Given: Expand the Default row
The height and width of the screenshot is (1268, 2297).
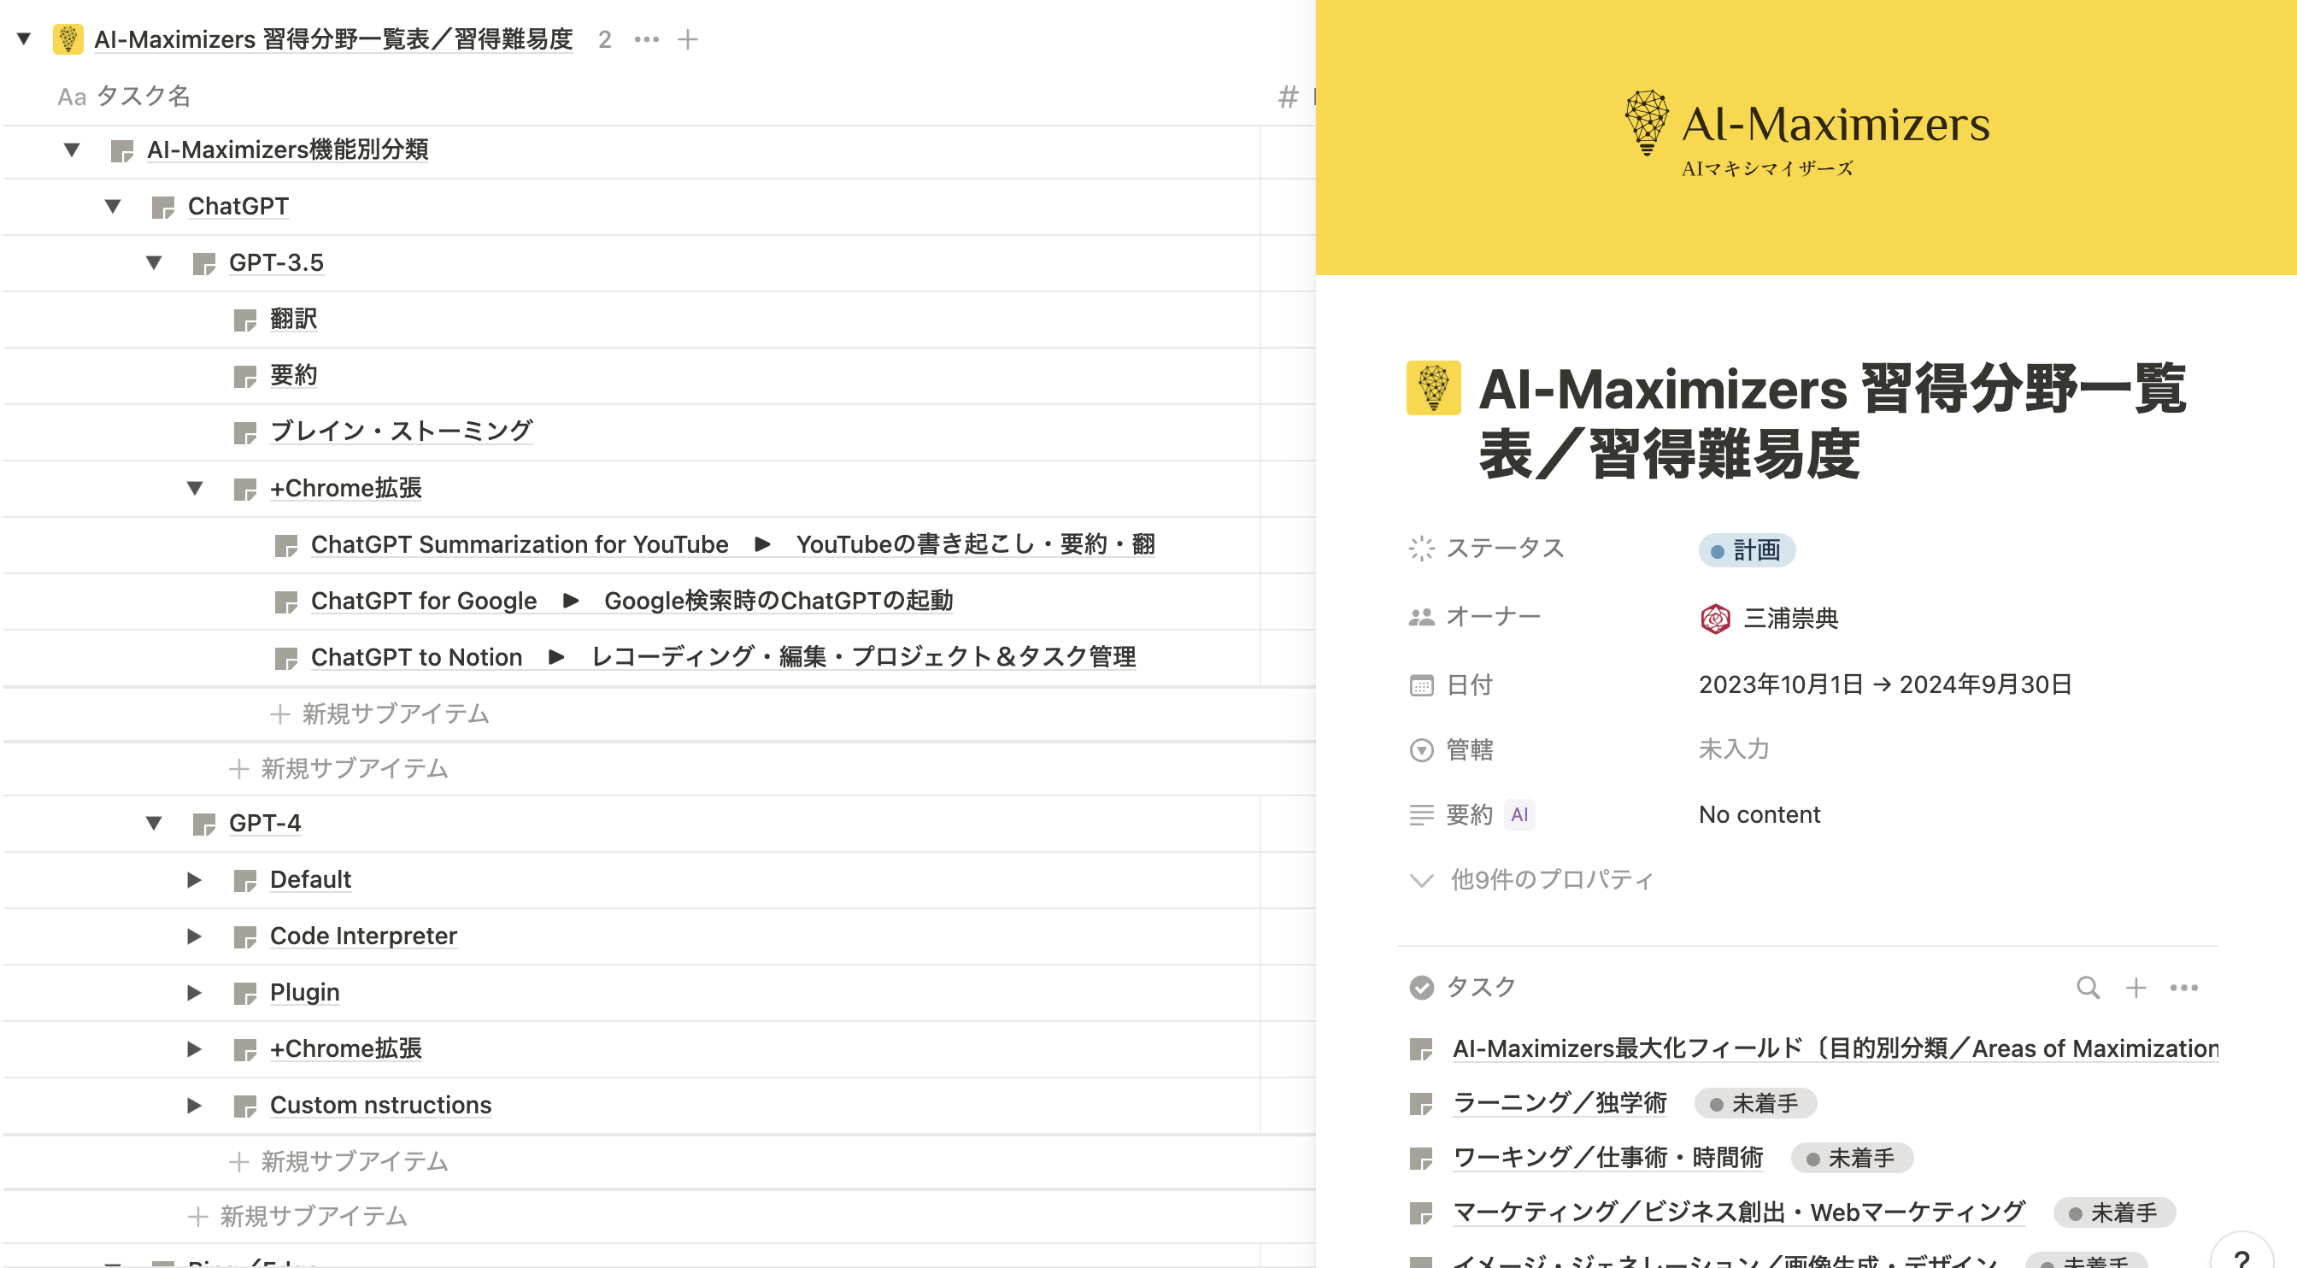Looking at the screenshot, I should pos(194,880).
